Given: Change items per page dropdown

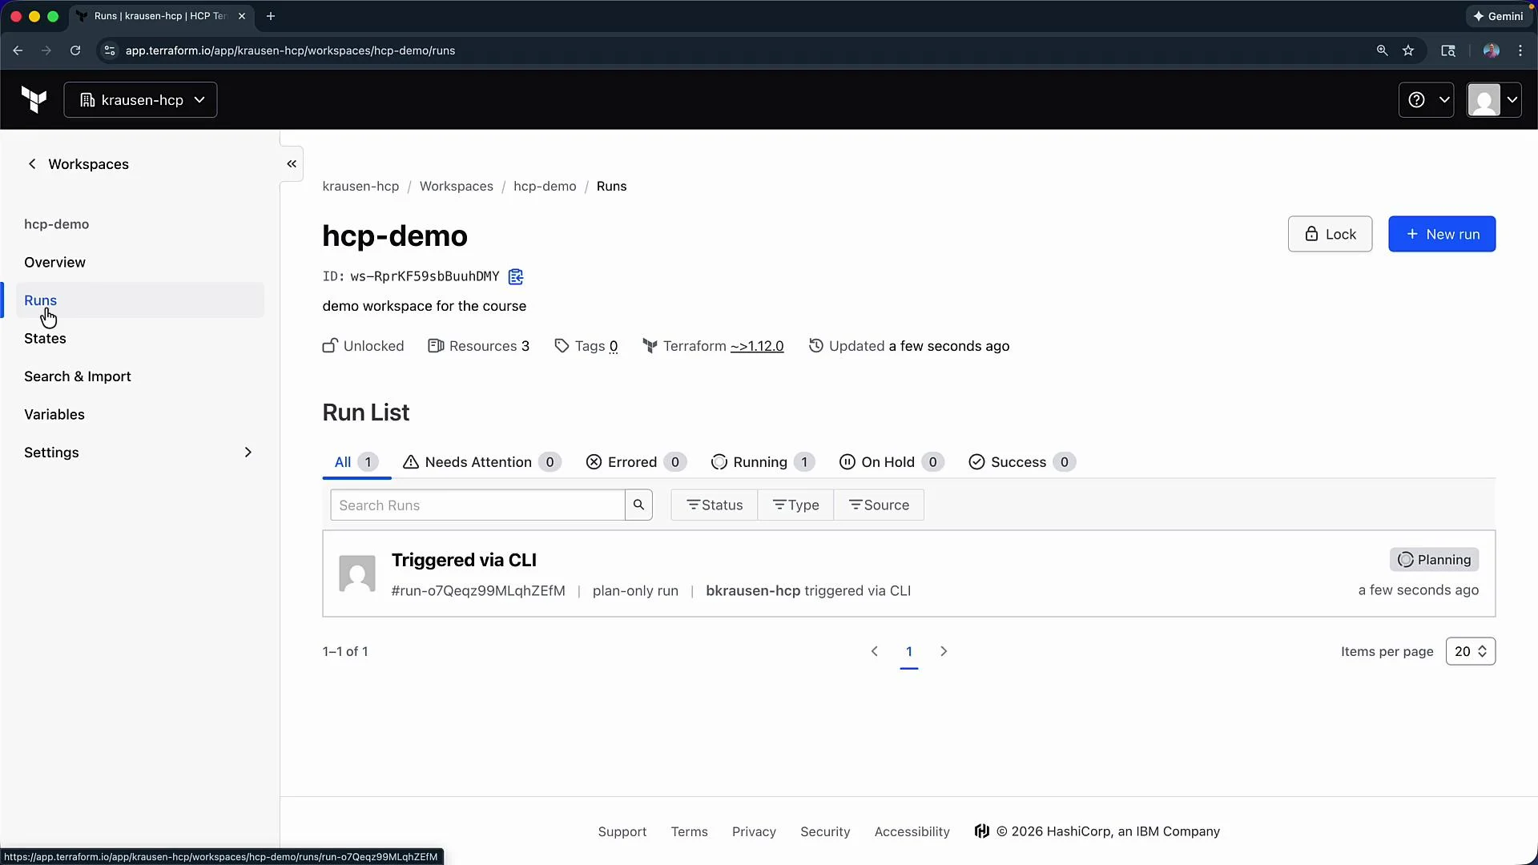Looking at the screenshot, I should (1471, 651).
